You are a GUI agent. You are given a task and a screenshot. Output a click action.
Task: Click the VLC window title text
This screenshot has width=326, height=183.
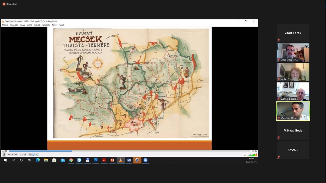31,21
